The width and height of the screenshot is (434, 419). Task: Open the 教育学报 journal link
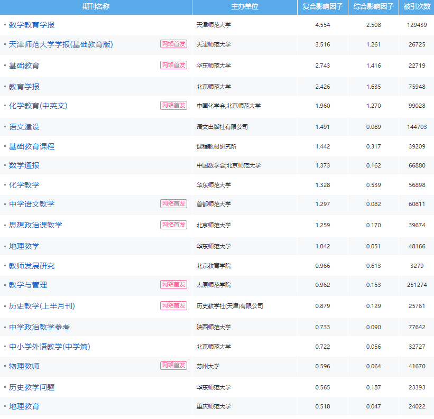[x=24, y=87]
